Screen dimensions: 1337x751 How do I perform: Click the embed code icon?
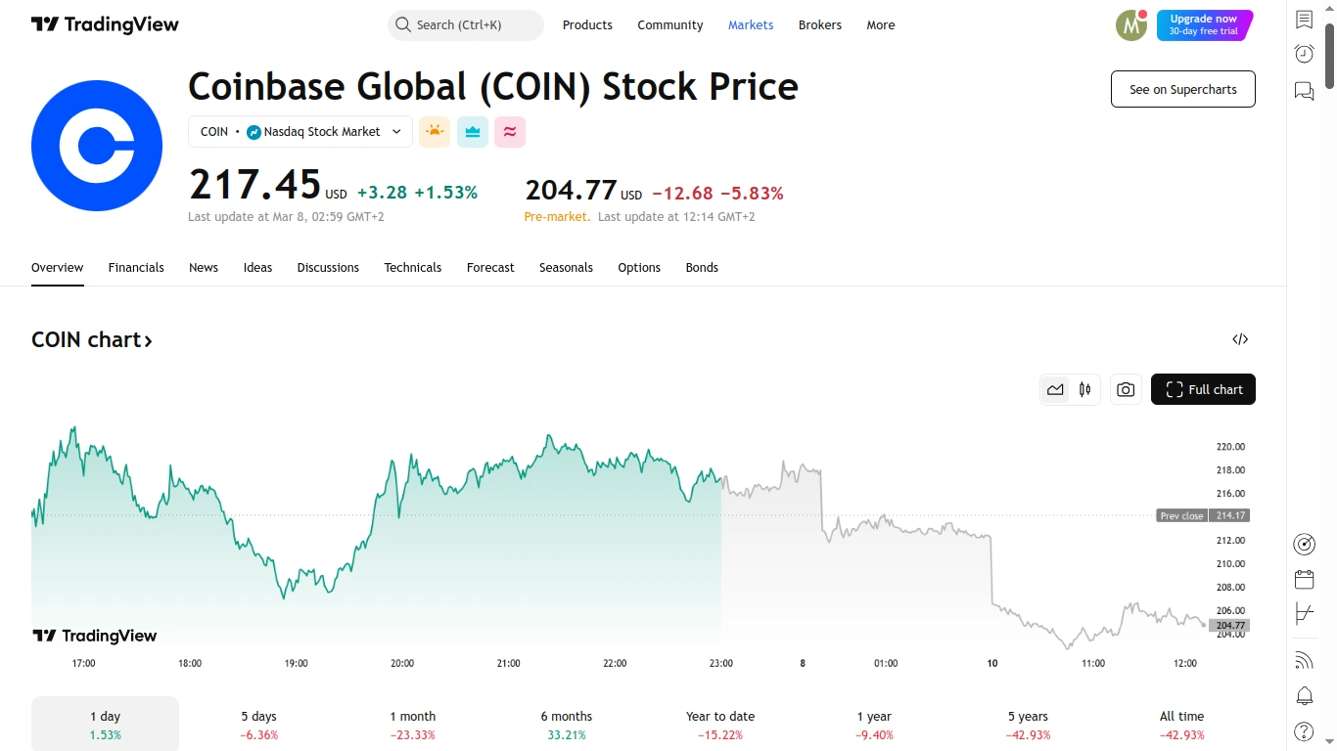tap(1240, 339)
